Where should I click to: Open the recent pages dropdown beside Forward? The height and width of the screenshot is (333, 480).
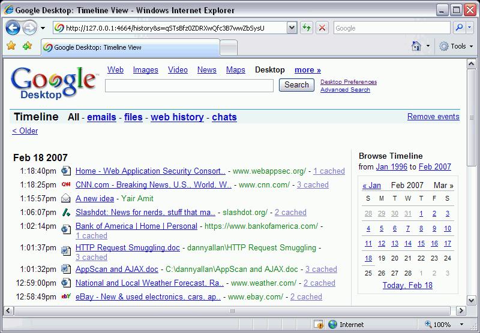(x=43, y=28)
